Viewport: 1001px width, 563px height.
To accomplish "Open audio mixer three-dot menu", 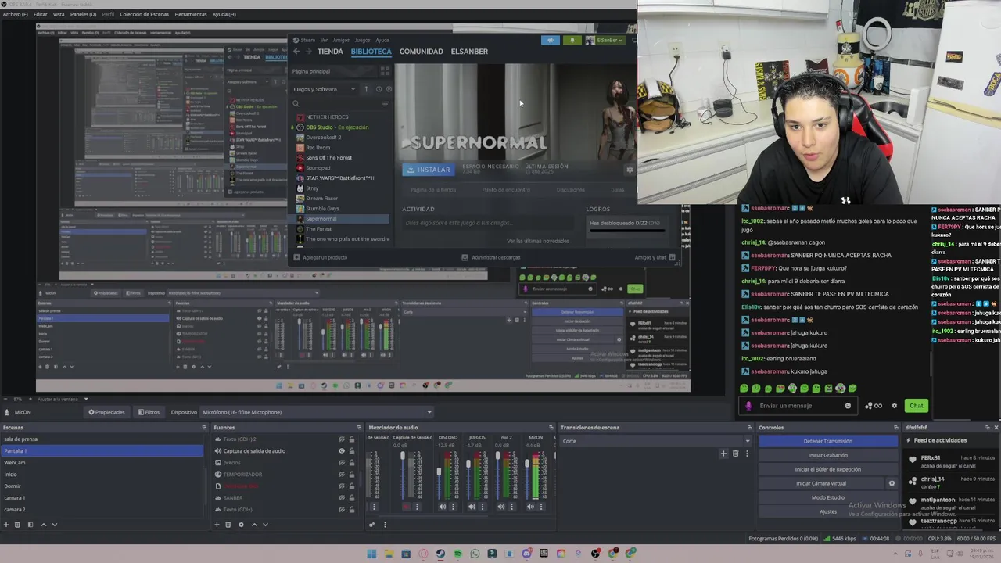I will (385, 525).
